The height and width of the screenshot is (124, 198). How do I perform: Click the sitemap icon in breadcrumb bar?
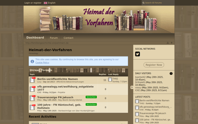pos(168,43)
